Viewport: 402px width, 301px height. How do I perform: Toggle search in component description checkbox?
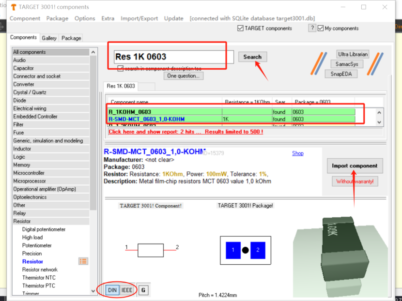[120, 68]
